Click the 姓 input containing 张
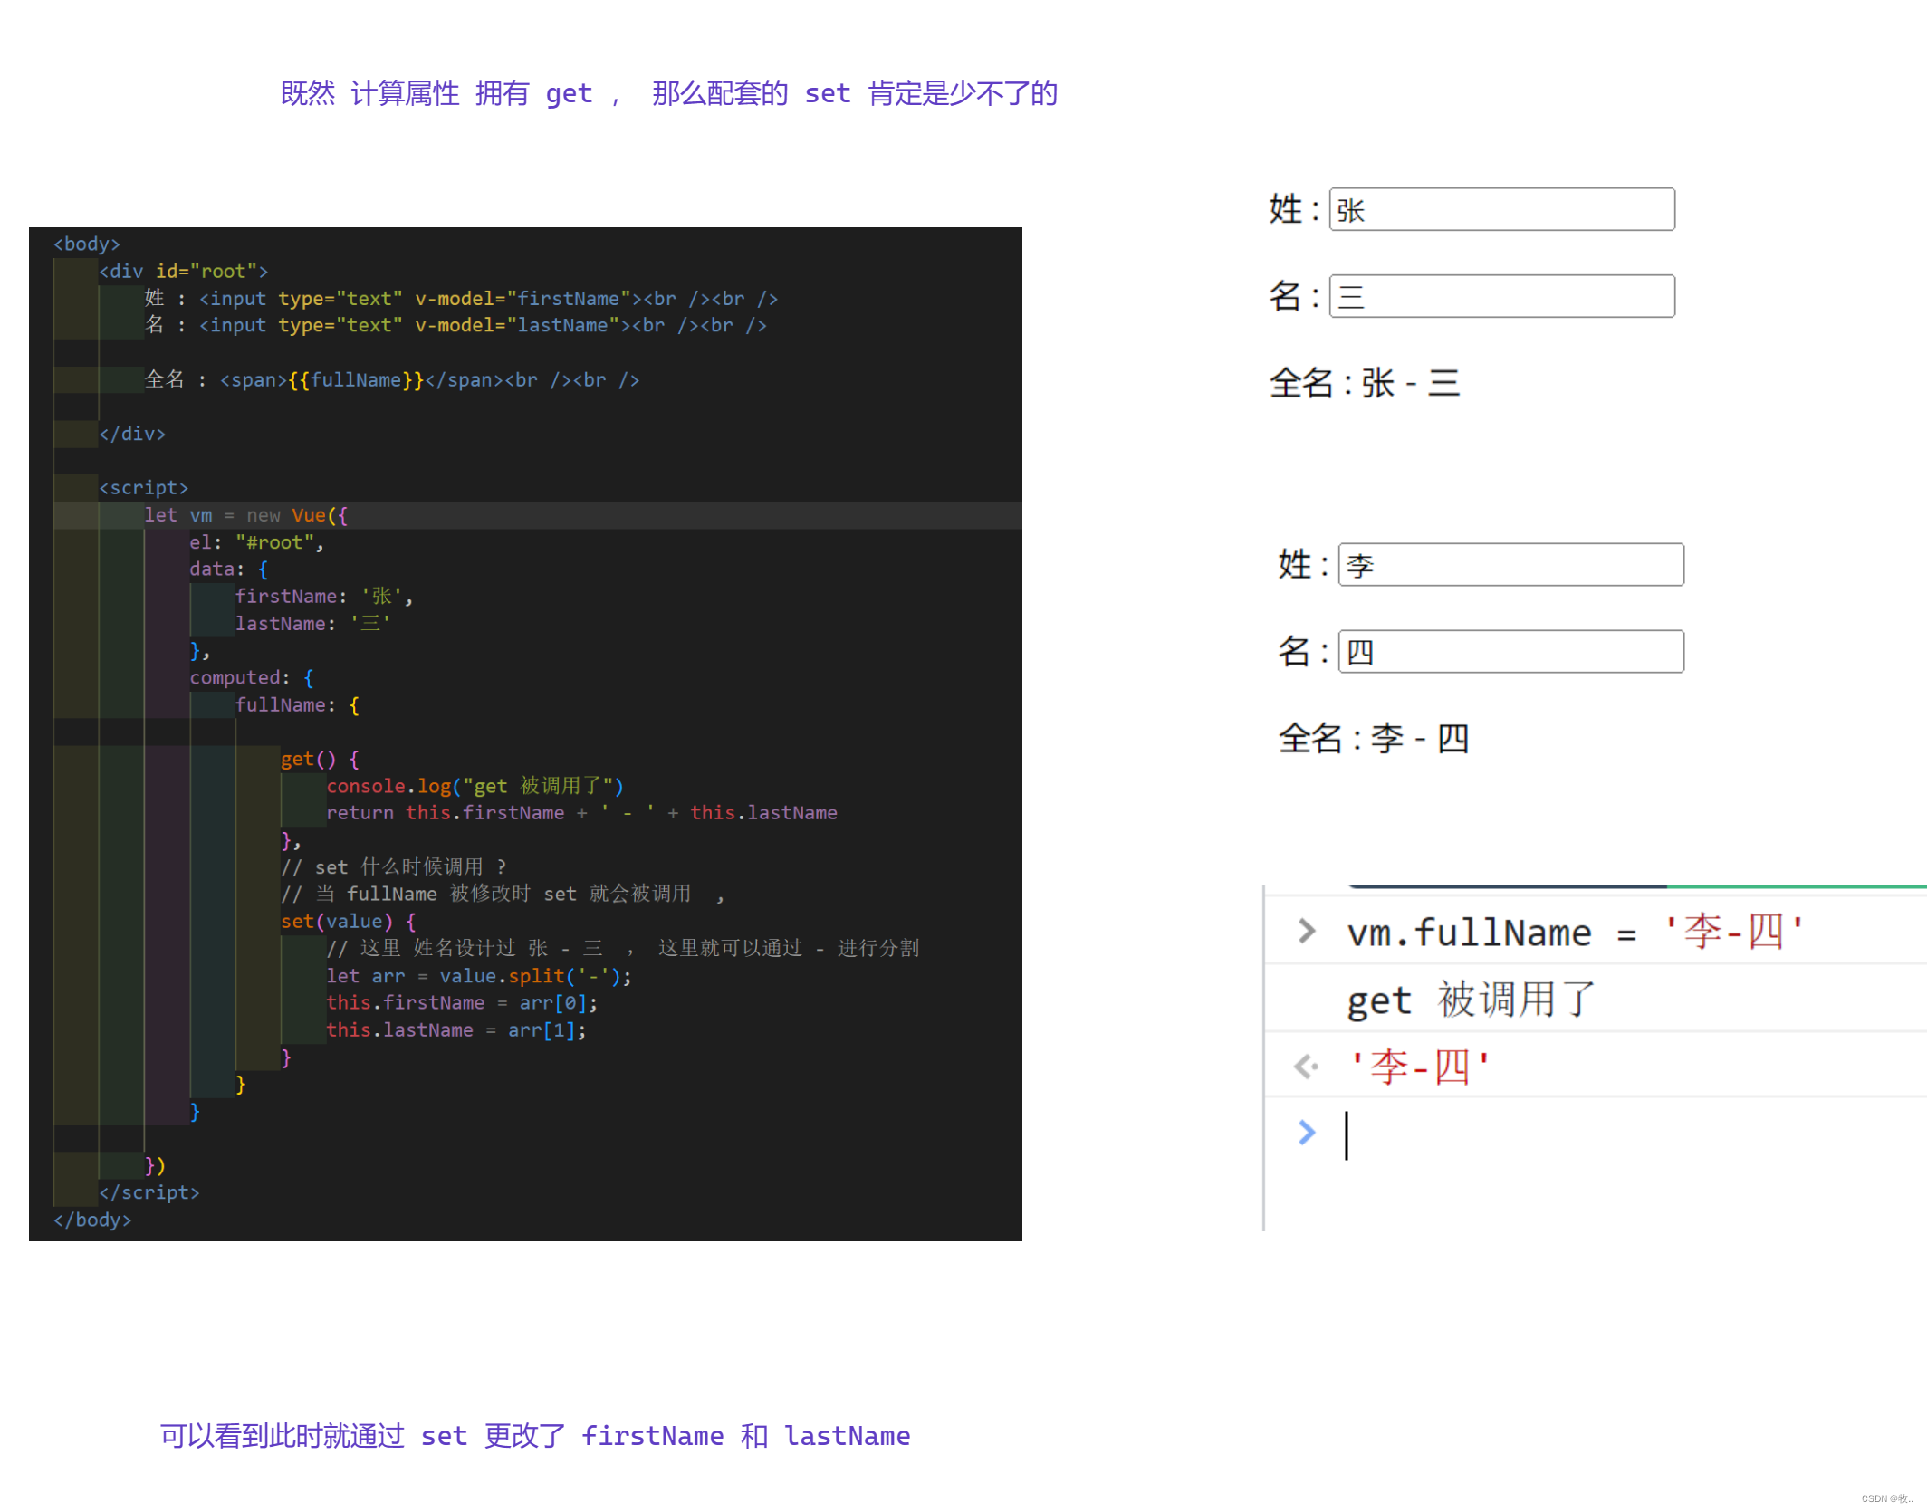Image resolution: width=1927 pixels, height=1512 pixels. pyautogui.click(x=1501, y=209)
